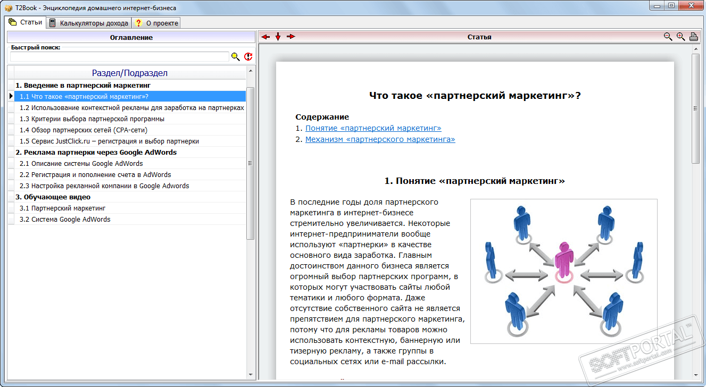Open 2.3 Настройка рекламной компании article
The height and width of the screenshot is (387, 706).
pos(130,186)
